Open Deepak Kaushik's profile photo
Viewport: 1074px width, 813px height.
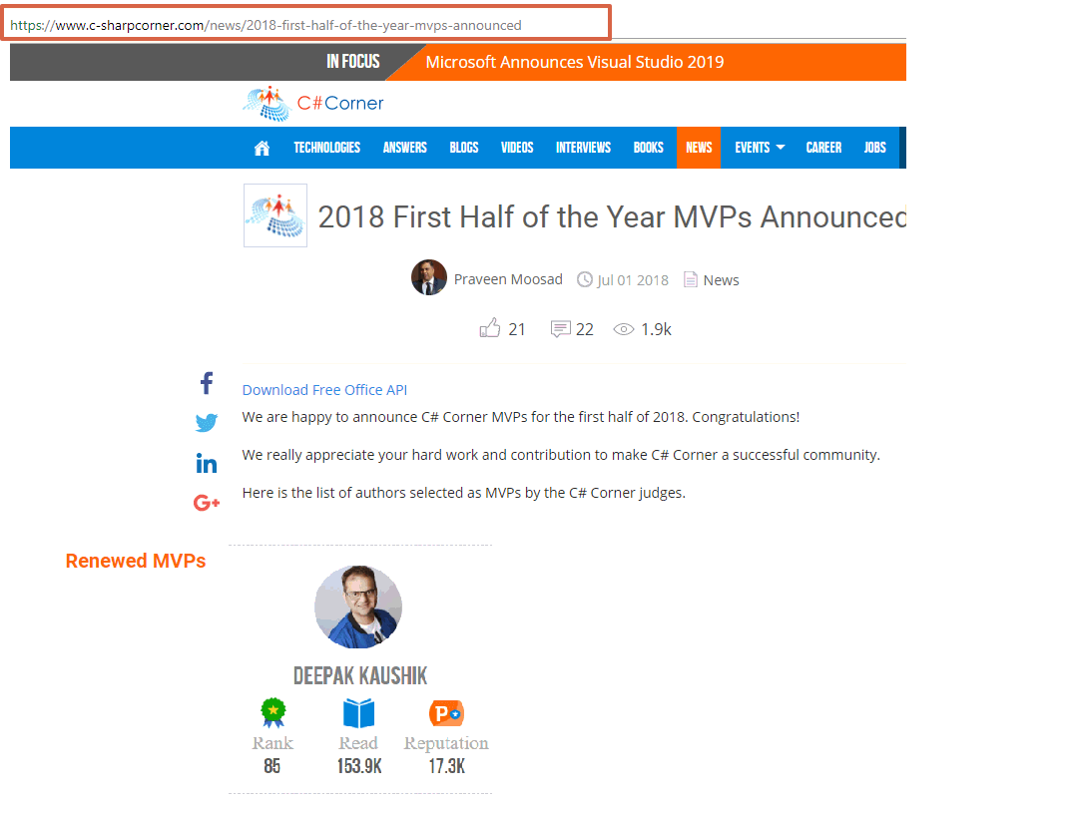pos(358,607)
